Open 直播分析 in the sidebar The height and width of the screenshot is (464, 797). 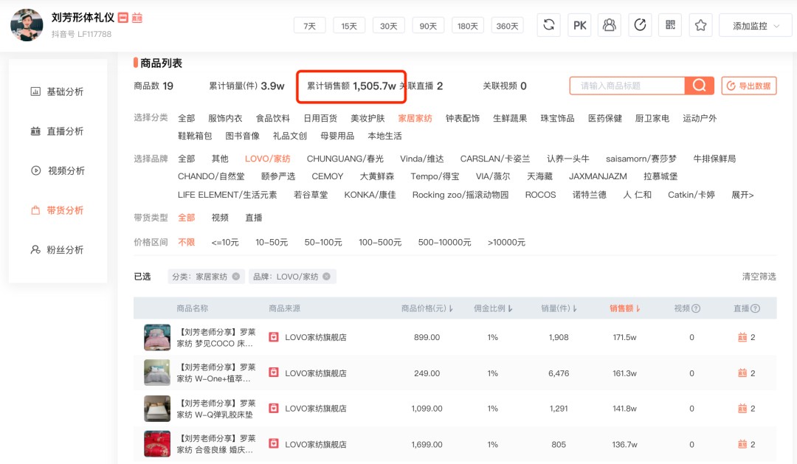coord(58,131)
